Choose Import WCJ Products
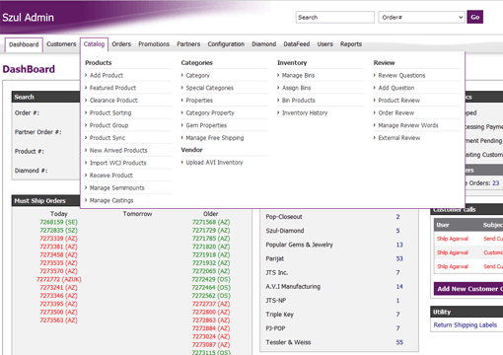Image resolution: width=503 pixels, height=355 pixels. tap(117, 163)
